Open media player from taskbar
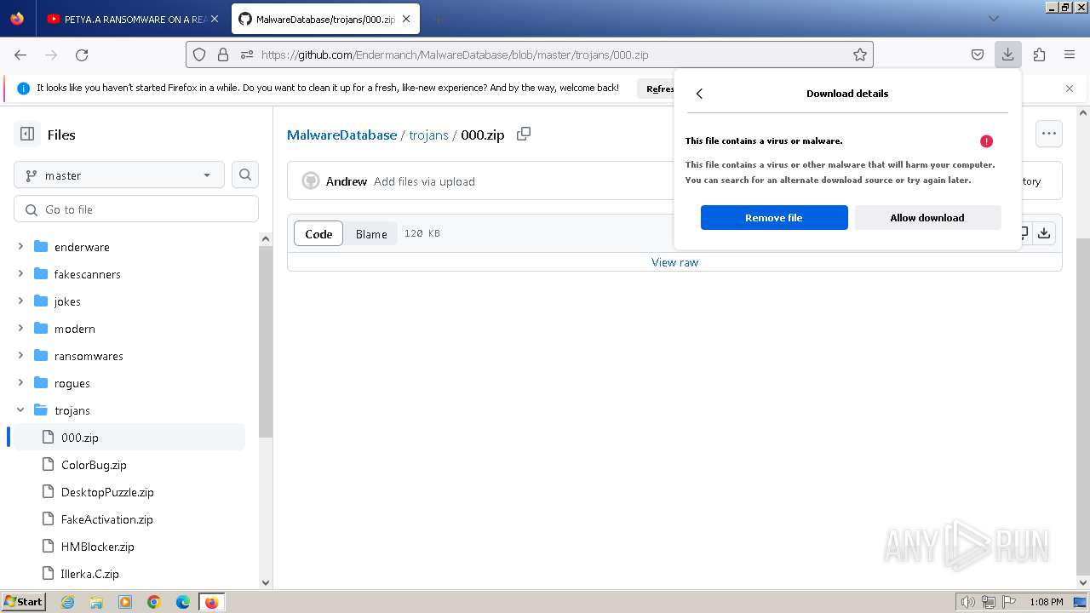1090x613 pixels. [125, 602]
